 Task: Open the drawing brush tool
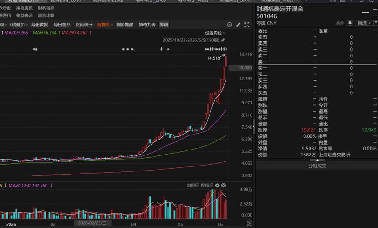238,25
